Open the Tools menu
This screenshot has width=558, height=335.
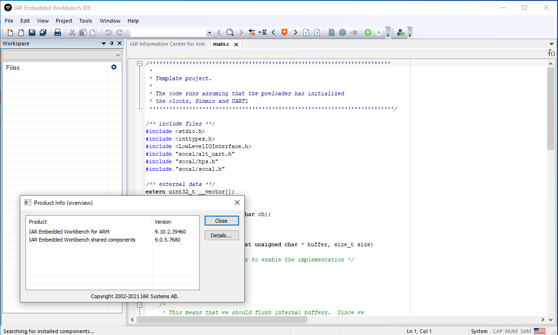[x=86, y=21]
